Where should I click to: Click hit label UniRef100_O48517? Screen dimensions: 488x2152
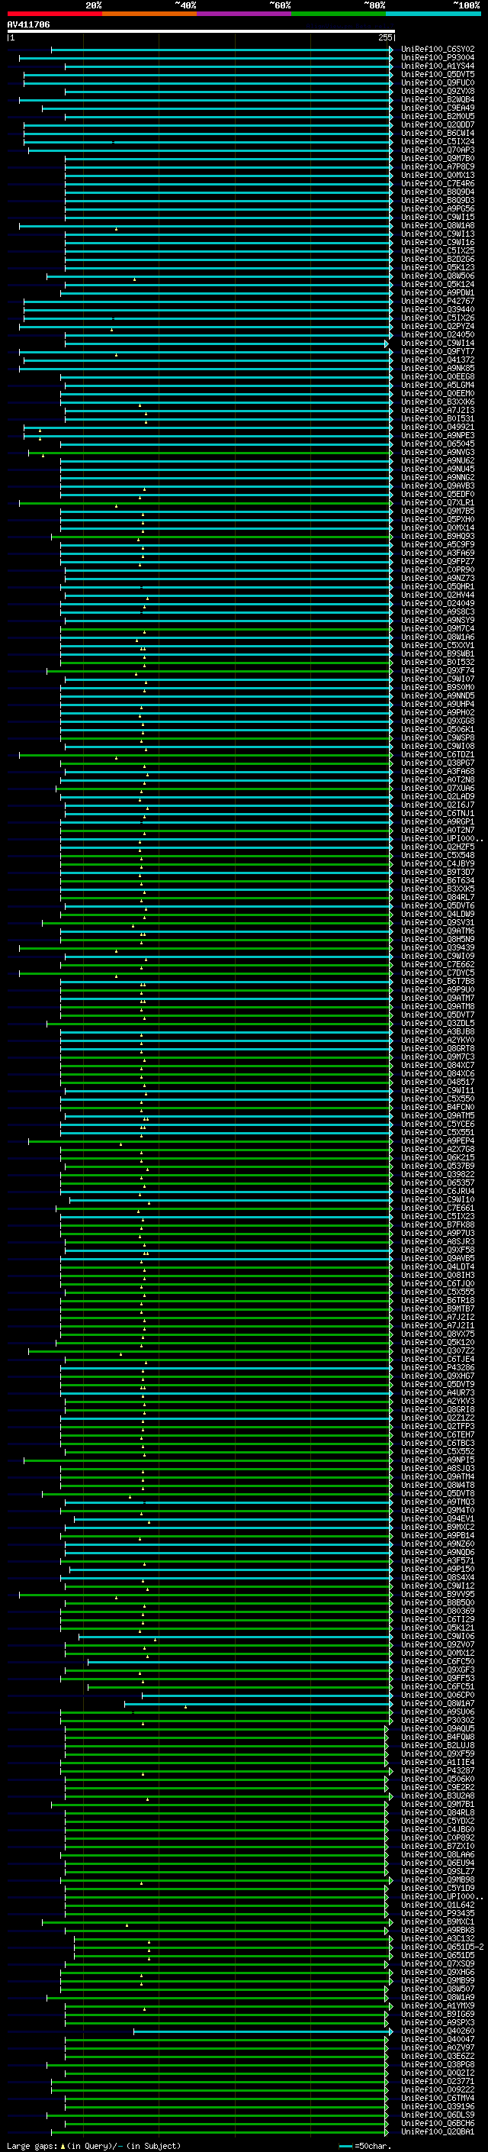click(x=437, y=1082)
